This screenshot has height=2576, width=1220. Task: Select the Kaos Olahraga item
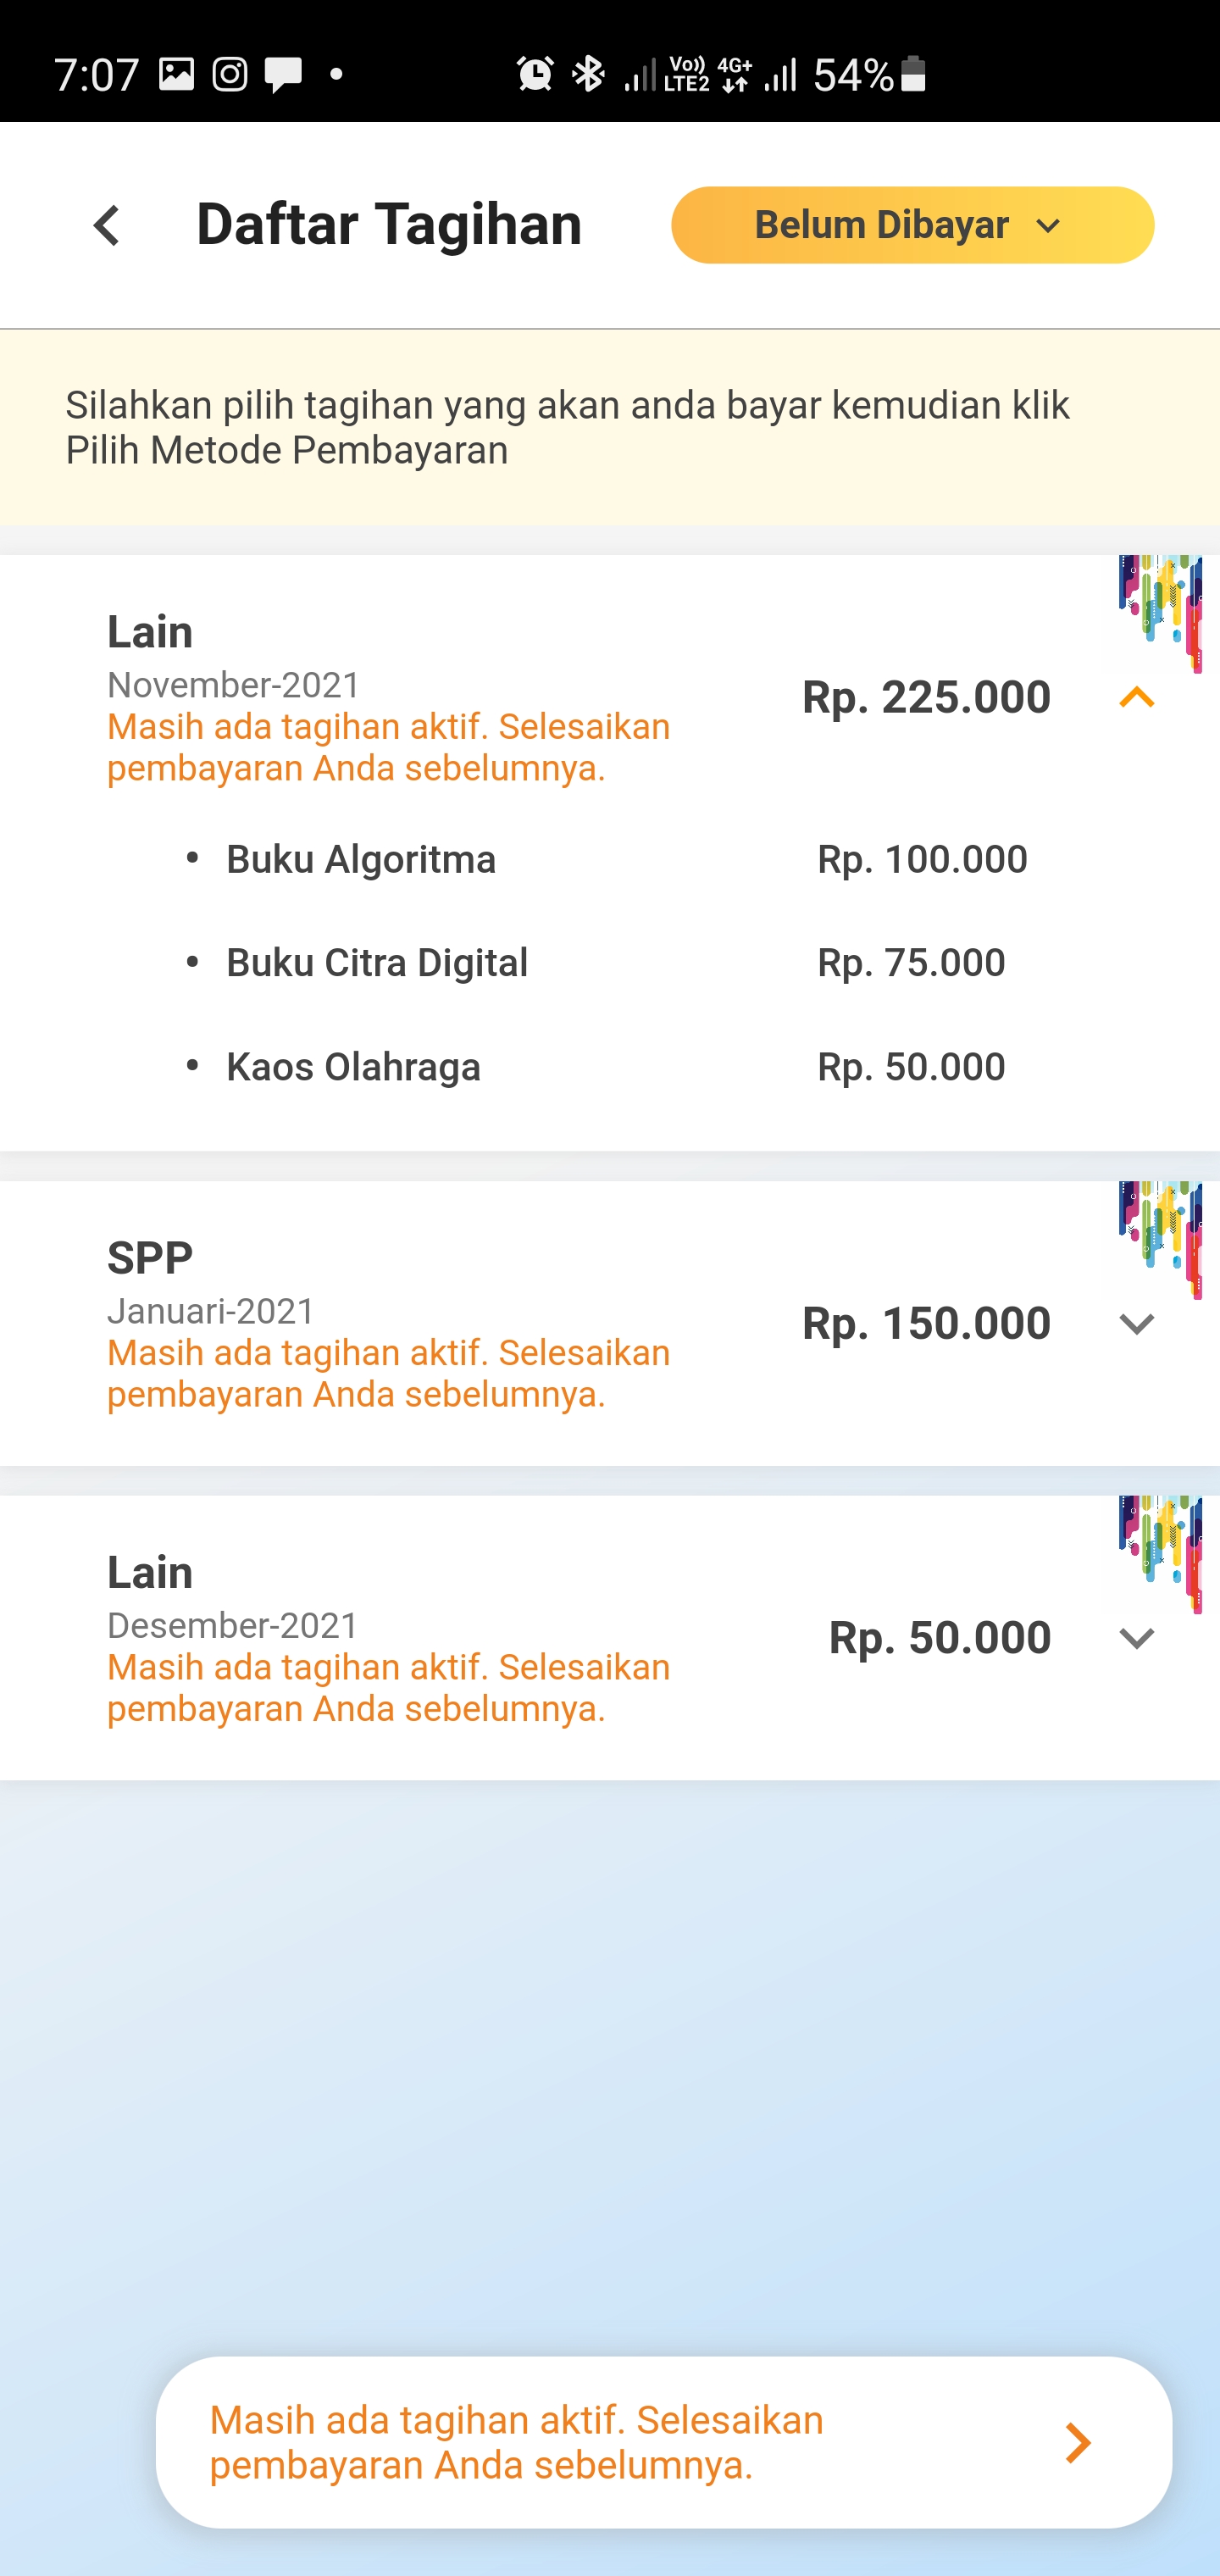point(353,1067)
